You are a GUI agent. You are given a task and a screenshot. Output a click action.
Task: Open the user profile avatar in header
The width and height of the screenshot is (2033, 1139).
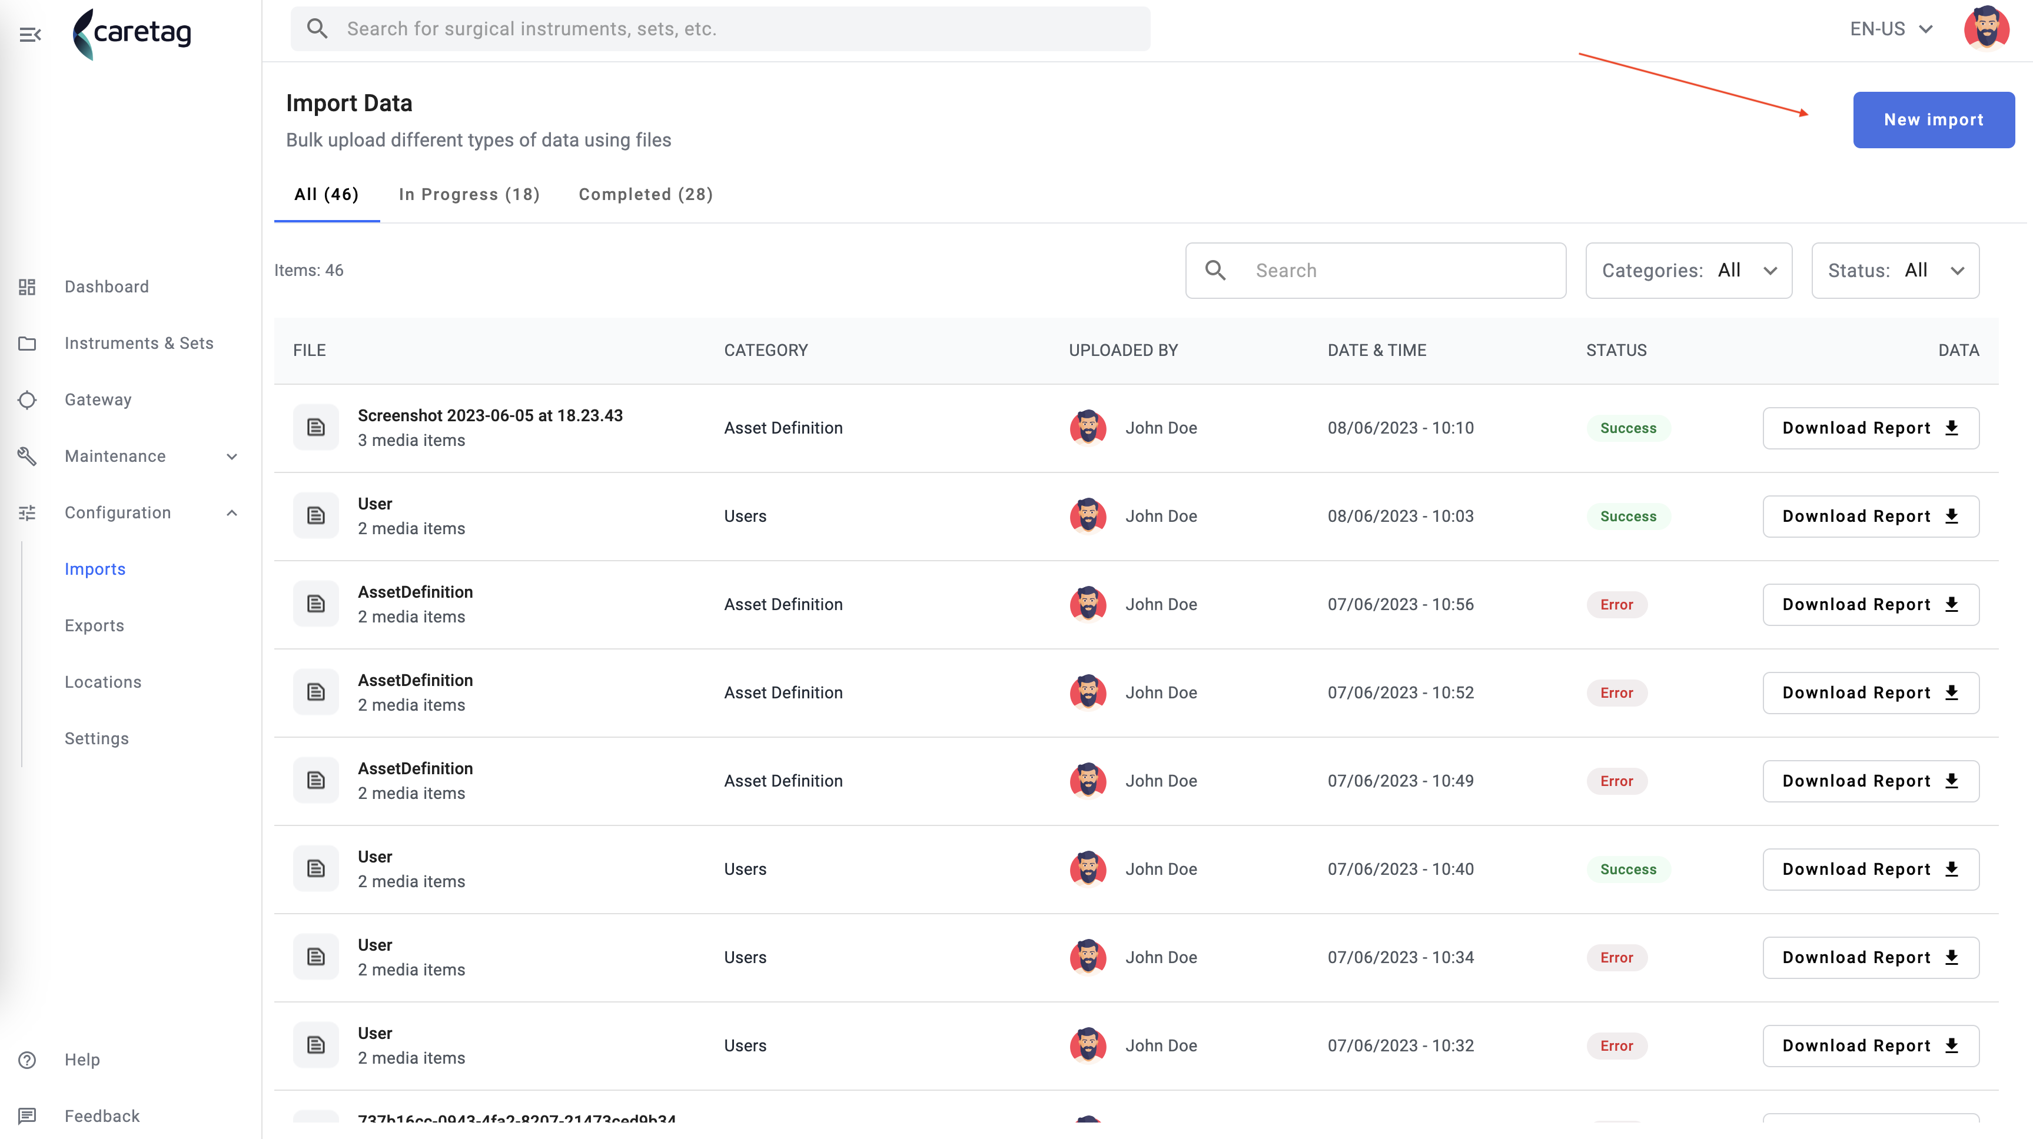pos(1987,29)
